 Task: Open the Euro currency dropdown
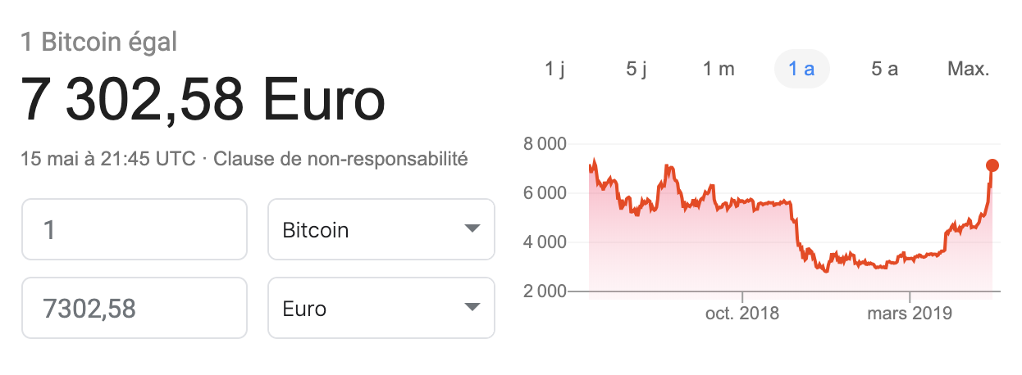(381, 308)
